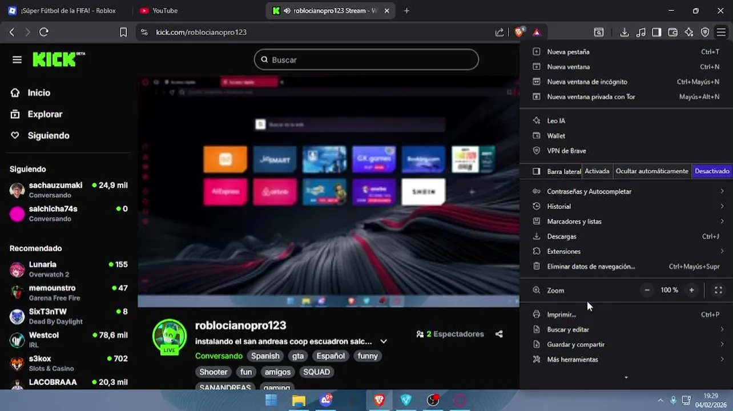Viewport: 733px width, 411px height.
Task: Click the Spanish tag
Action: [265, 356]
